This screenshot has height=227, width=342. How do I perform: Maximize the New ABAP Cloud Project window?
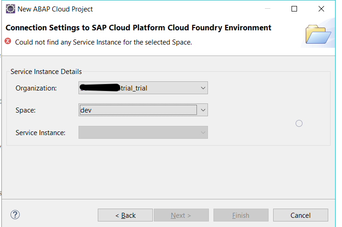coord(294,9)
